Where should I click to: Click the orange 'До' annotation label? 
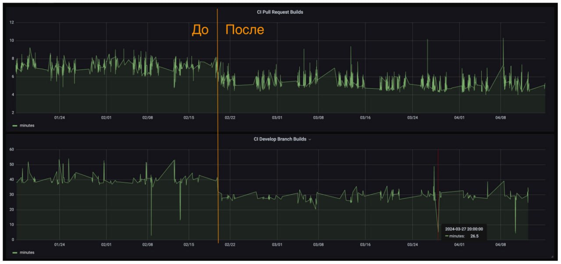200,30
